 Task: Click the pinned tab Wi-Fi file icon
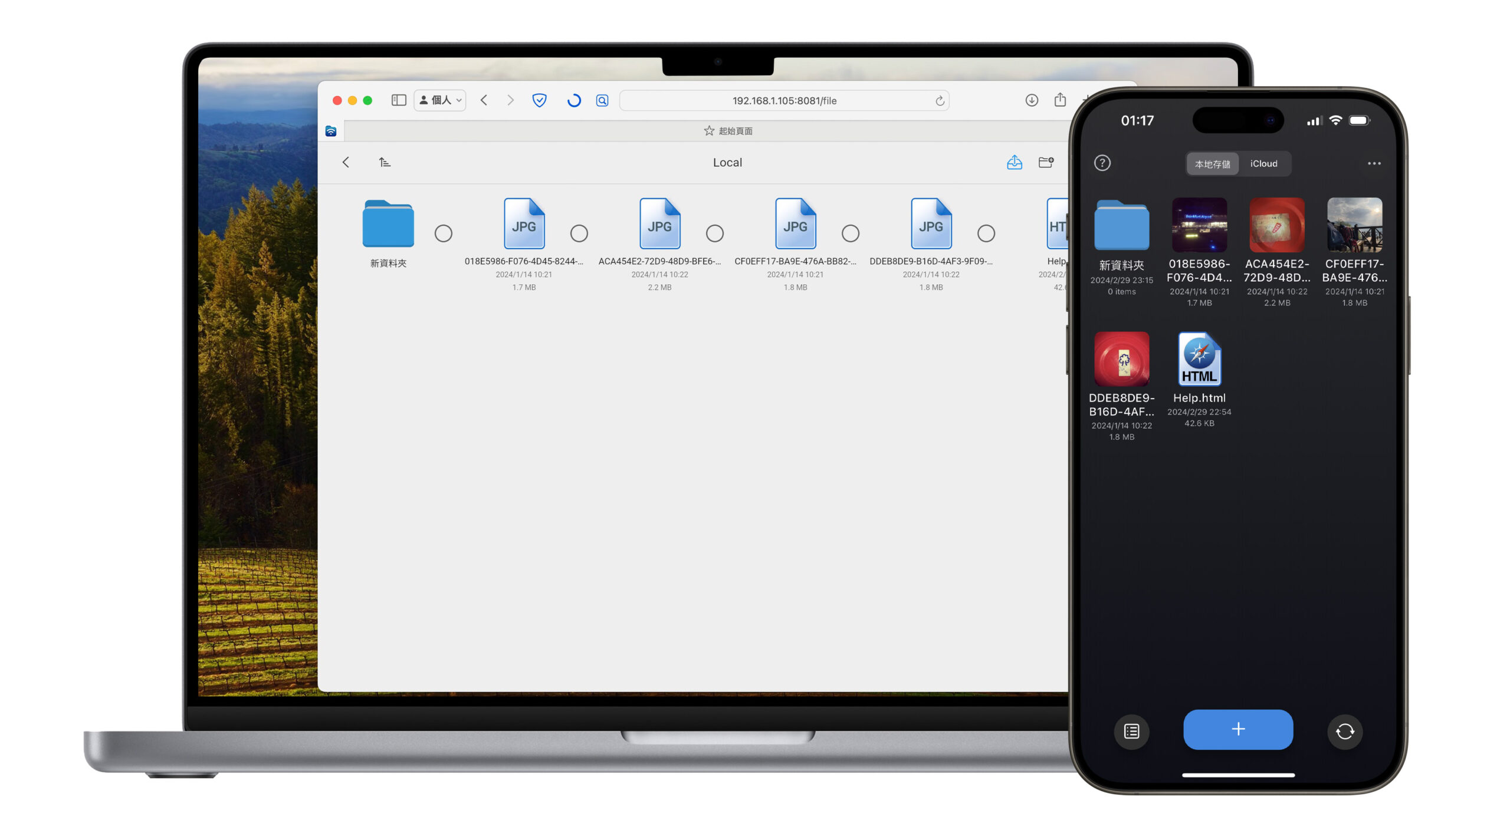pyautogui.click(x=331, y=131)
